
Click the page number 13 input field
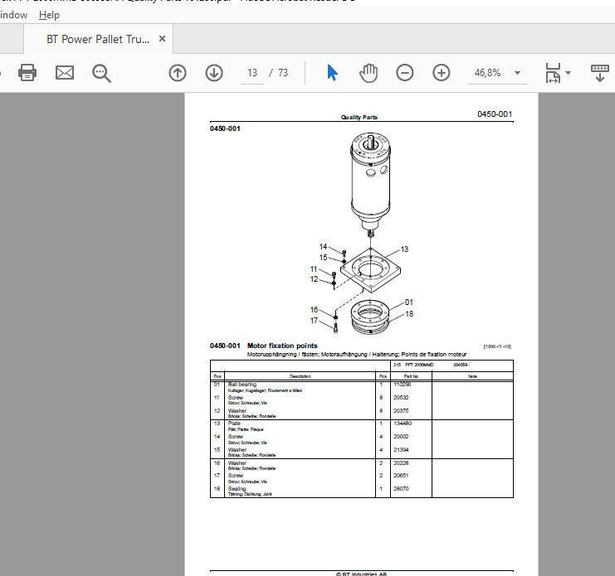(x=252, y=73)
